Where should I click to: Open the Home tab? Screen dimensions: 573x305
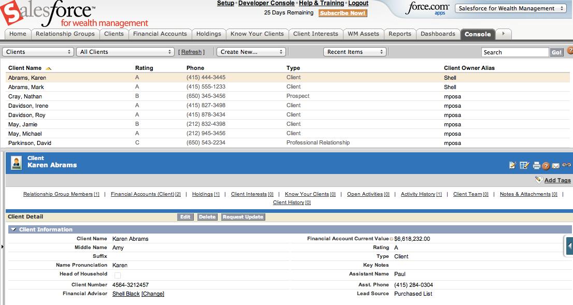18,34
